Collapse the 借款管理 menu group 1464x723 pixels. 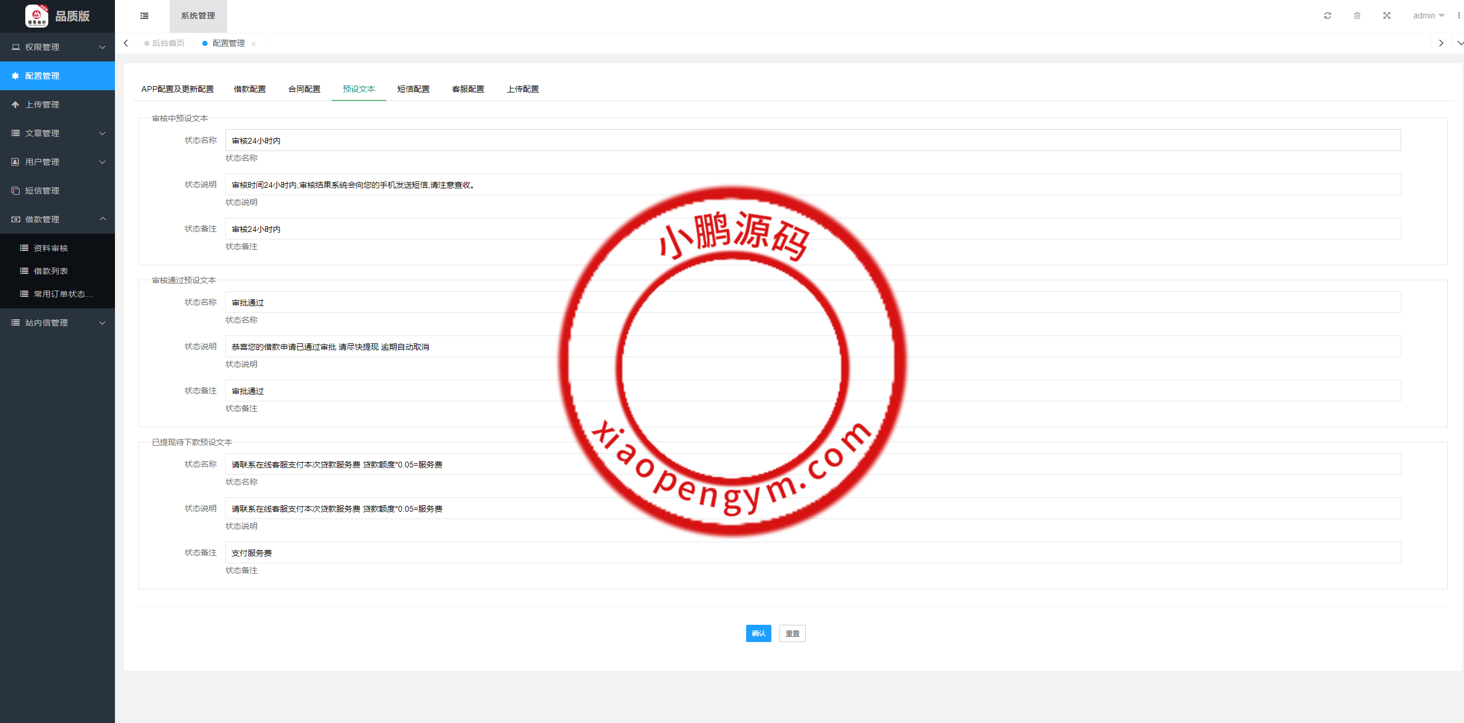42,219
